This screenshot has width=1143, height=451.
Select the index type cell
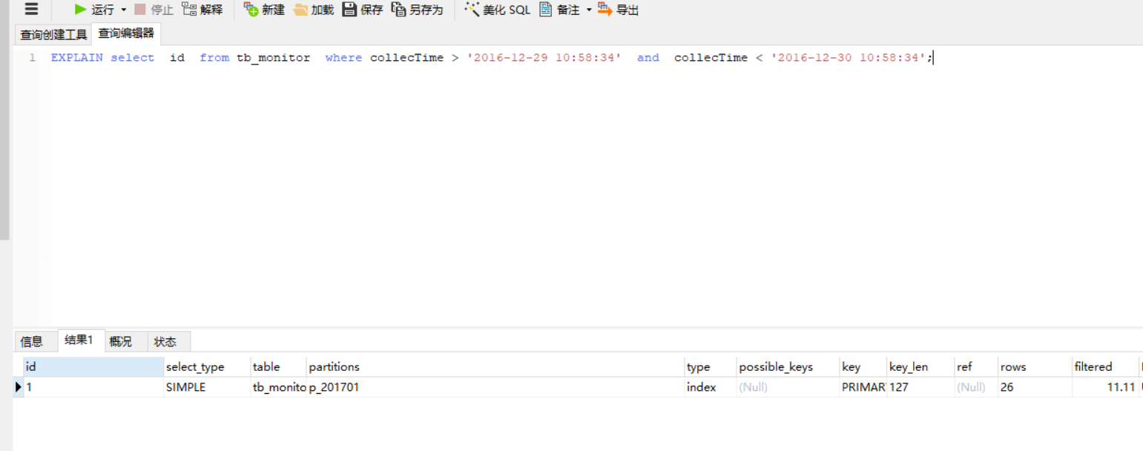coord(710,387)
